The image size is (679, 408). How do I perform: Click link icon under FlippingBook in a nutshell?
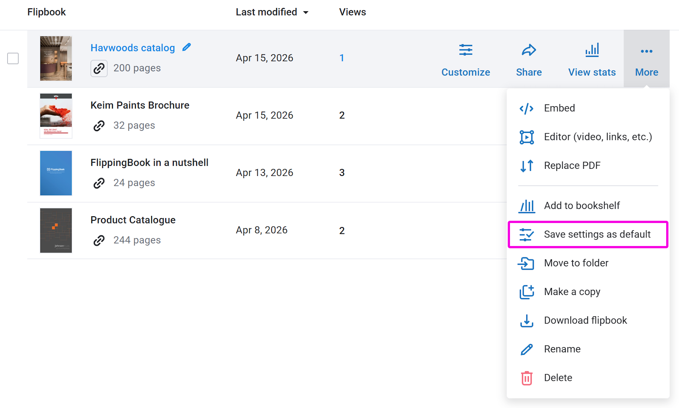(x=99, y=183)
